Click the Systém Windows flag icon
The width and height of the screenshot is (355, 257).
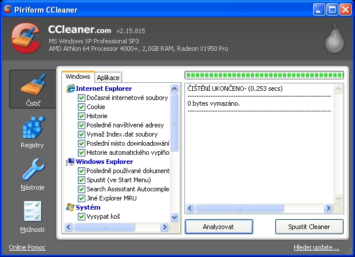click(x=70, y=207)
